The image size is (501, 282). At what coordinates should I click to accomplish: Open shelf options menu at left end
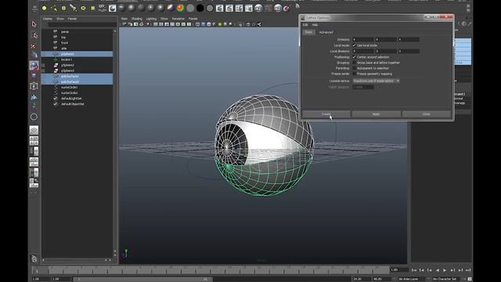34,9
